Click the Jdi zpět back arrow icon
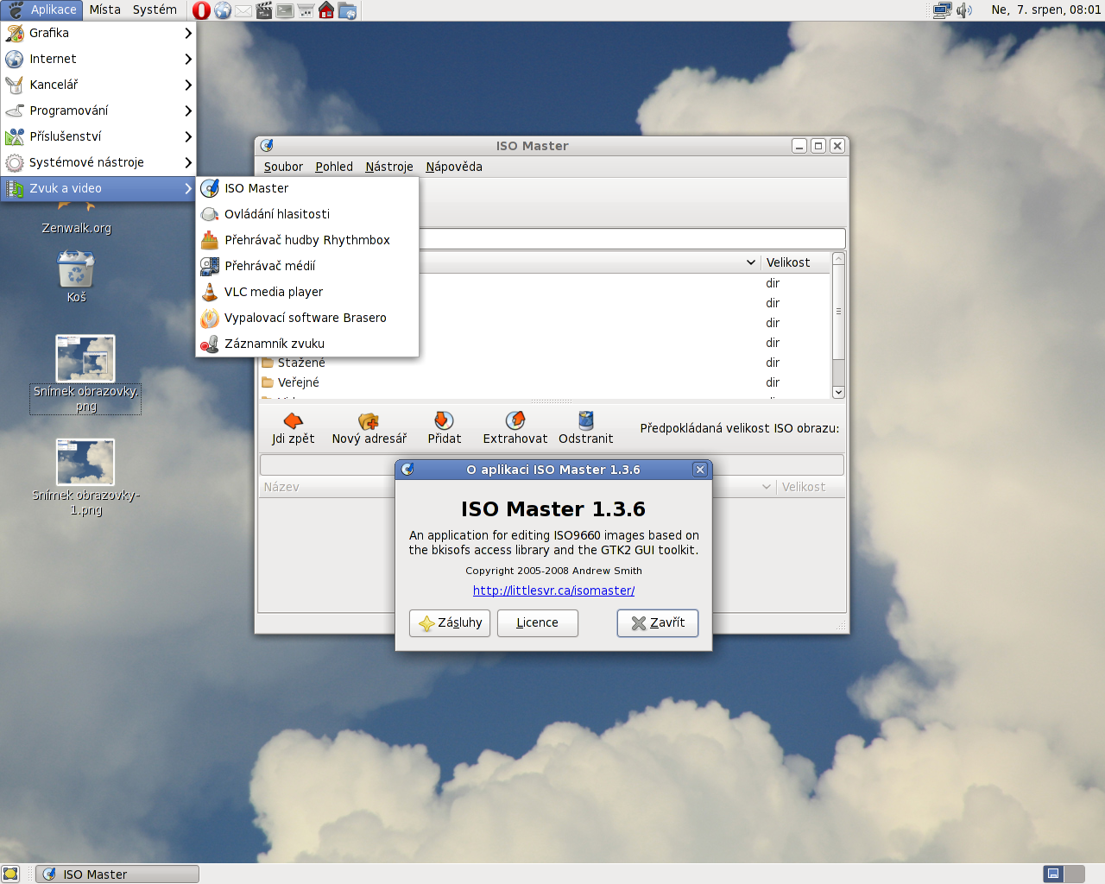Image resolution: width=1105 pixels, height=884 pixels. 294,420
